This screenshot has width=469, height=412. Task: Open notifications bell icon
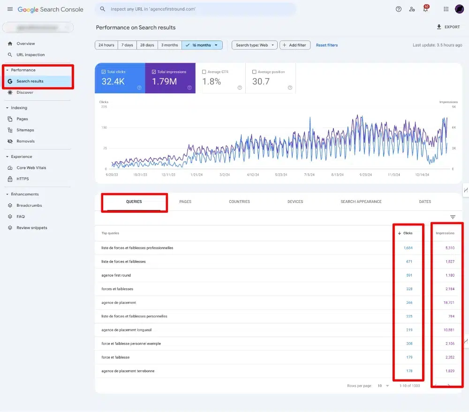tap(425, 8)
